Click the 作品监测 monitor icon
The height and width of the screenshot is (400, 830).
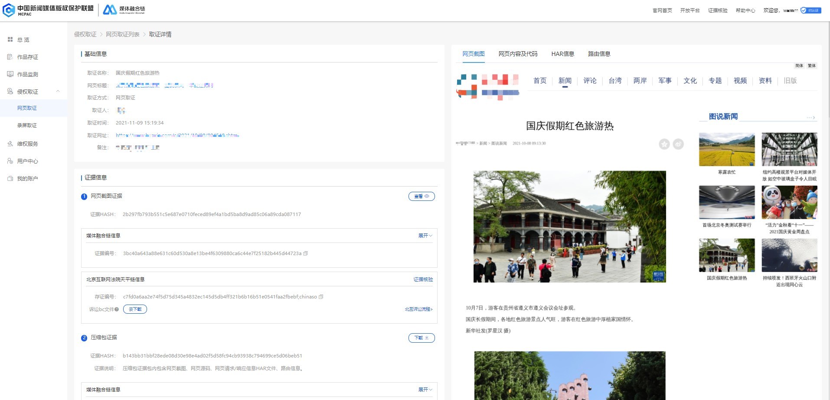tap(10, 74)
